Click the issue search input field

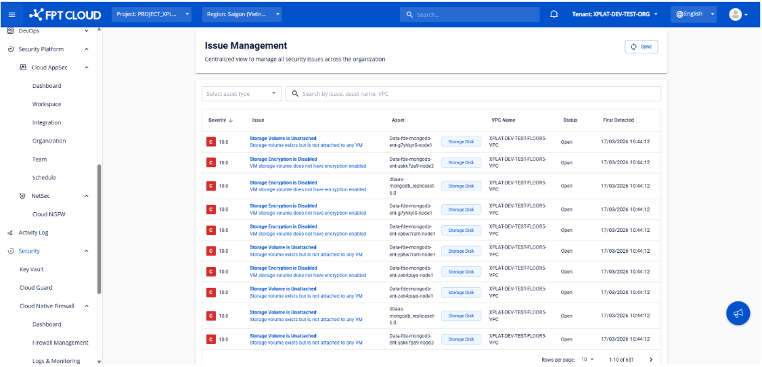pos(474,94)
